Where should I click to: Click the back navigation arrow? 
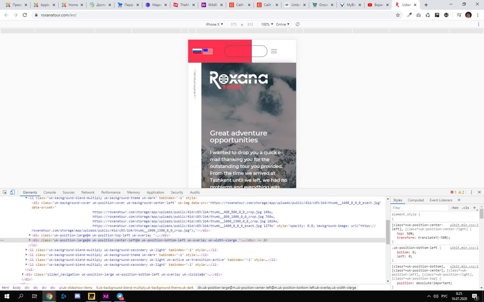tap(6, 15)
